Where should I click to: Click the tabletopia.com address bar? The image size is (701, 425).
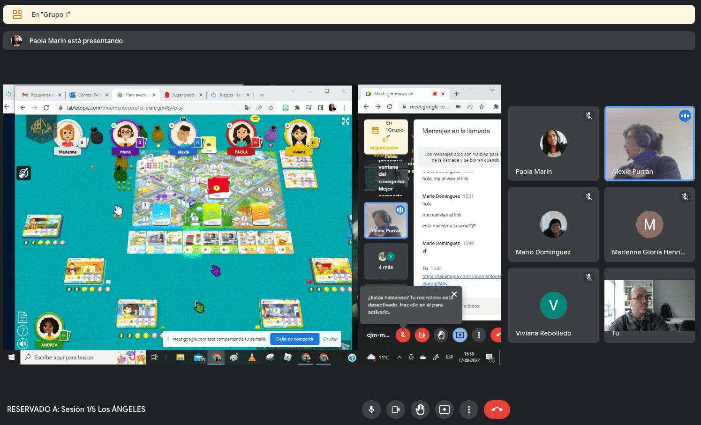tap(150, 108)
